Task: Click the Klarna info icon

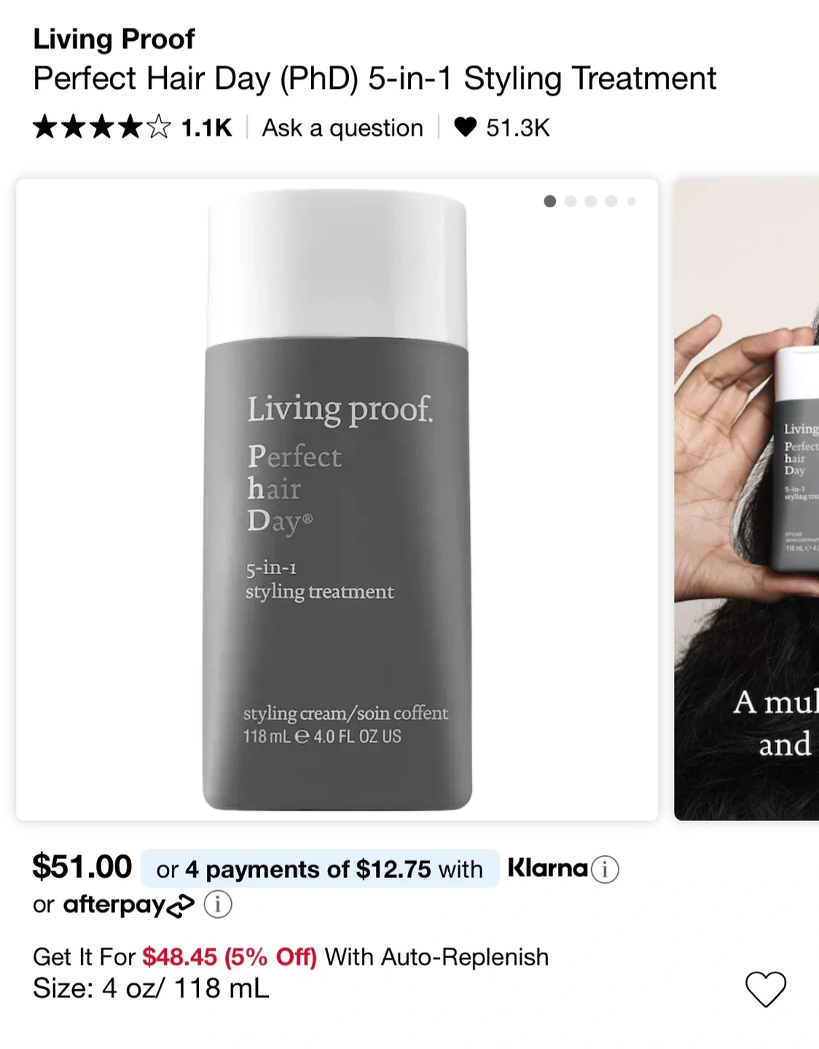Action: click(x=605, y=869)
